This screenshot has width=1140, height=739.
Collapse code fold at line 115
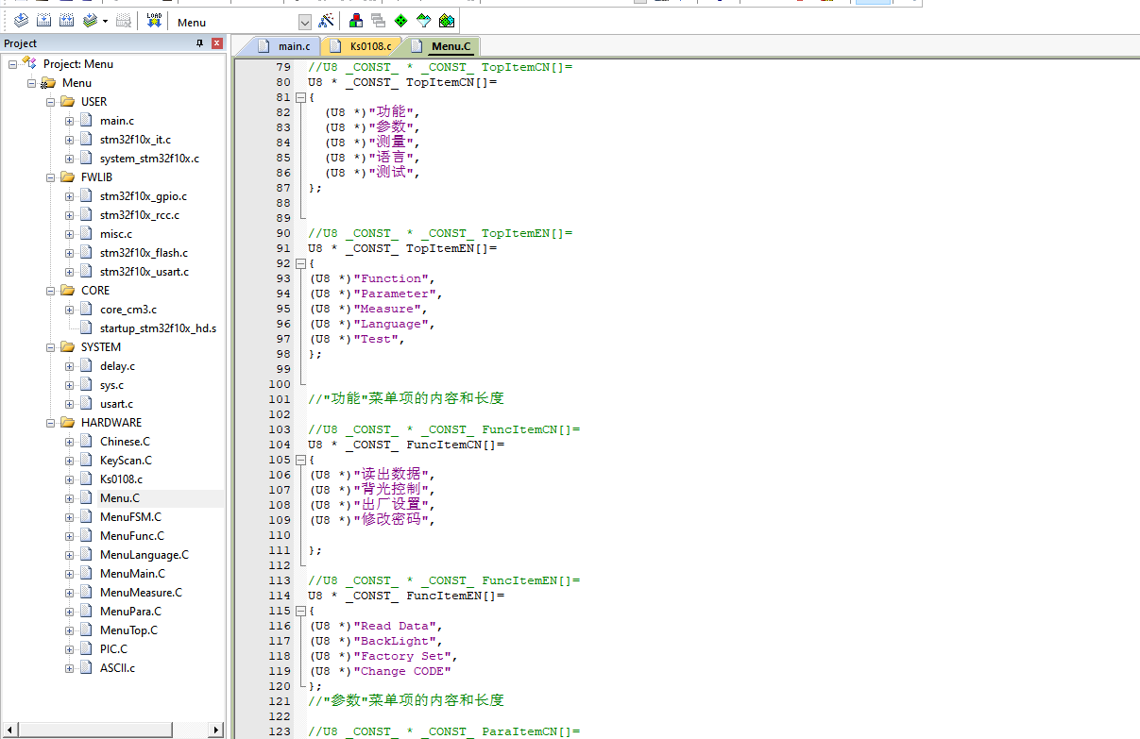click(301, 611)
